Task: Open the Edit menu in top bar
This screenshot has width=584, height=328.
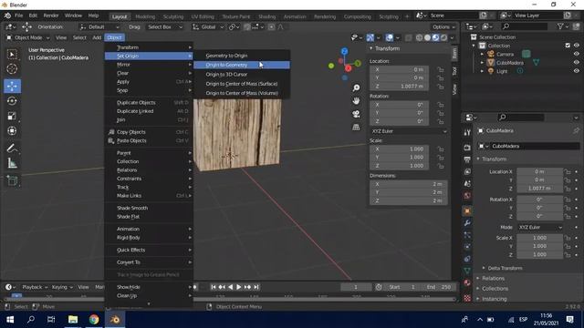Action: [x=33, y=15]
